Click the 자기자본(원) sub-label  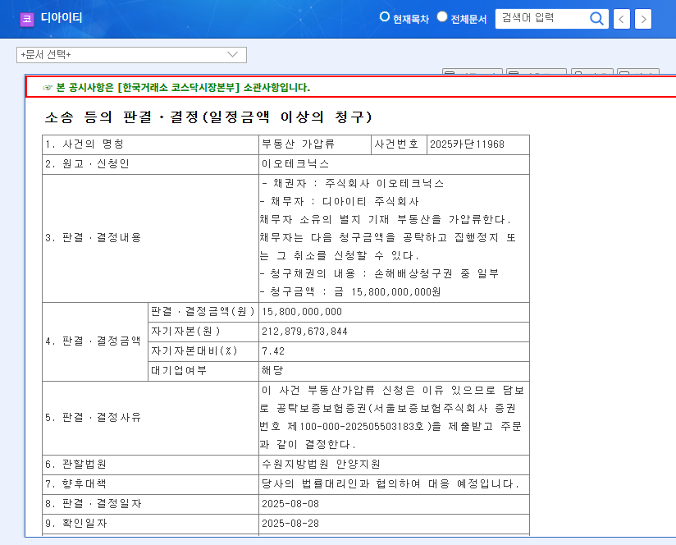coord(185,332)
